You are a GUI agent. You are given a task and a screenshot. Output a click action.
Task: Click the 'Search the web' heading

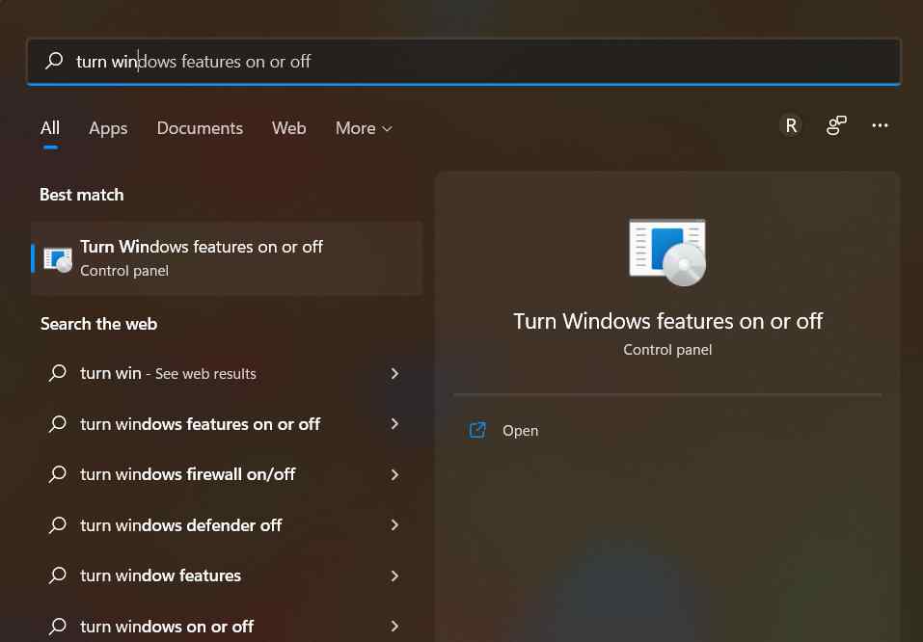99,324
